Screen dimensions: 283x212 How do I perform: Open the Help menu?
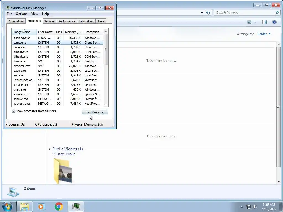click(x=45, y=14)
